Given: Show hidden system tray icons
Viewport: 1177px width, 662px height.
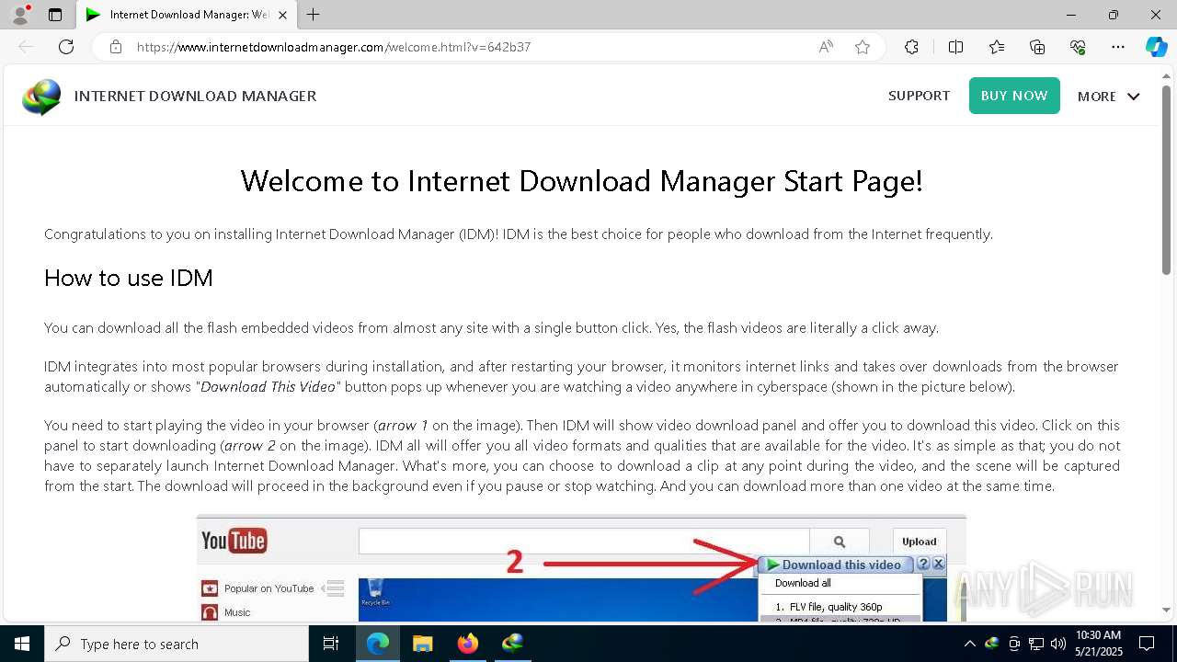Looking at the screenshot, I should (969, 644).
